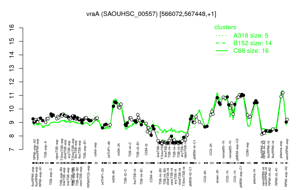Click legend entry 'B152 size: 14'
305x190 pixels.
(x=253, y=43)
